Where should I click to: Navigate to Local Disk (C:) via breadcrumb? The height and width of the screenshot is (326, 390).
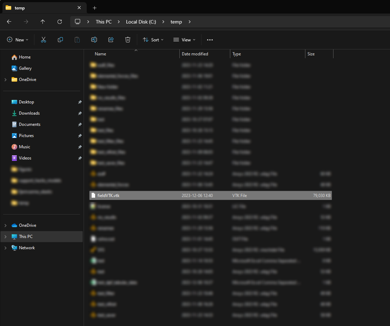tap(141, 22)
